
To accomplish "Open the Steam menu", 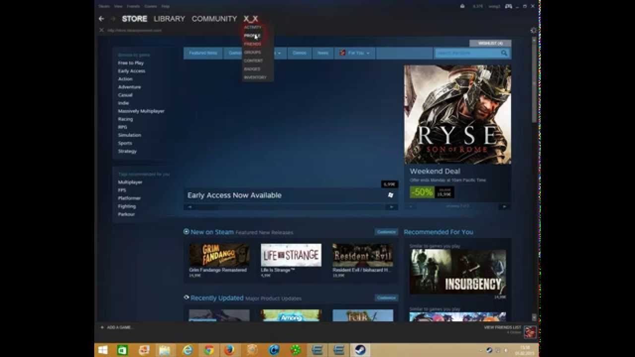I will coord(104,6).
